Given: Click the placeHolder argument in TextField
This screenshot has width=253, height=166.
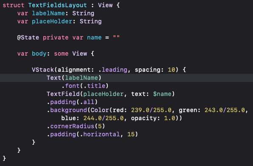Looking at the screenshot, I should click(x=104, y=94).
